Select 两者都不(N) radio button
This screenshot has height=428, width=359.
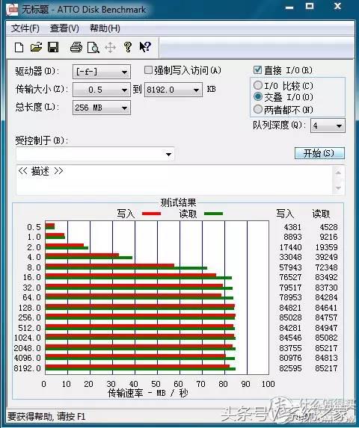pos(257,110)
